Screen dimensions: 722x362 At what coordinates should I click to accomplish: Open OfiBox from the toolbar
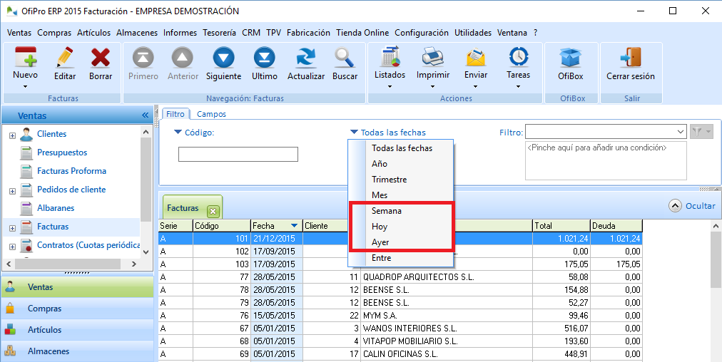[x=570, y=58]
